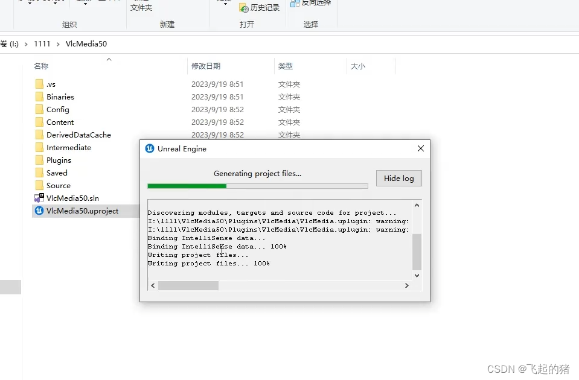
Task: Select the Source folder icon
Action: pos(39,186)
